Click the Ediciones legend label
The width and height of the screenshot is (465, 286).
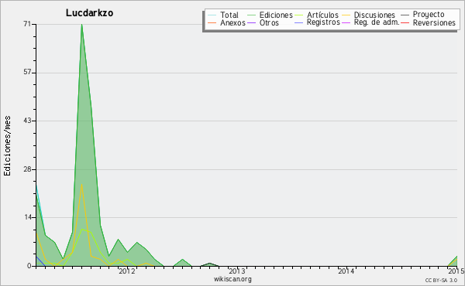[276, 15]
